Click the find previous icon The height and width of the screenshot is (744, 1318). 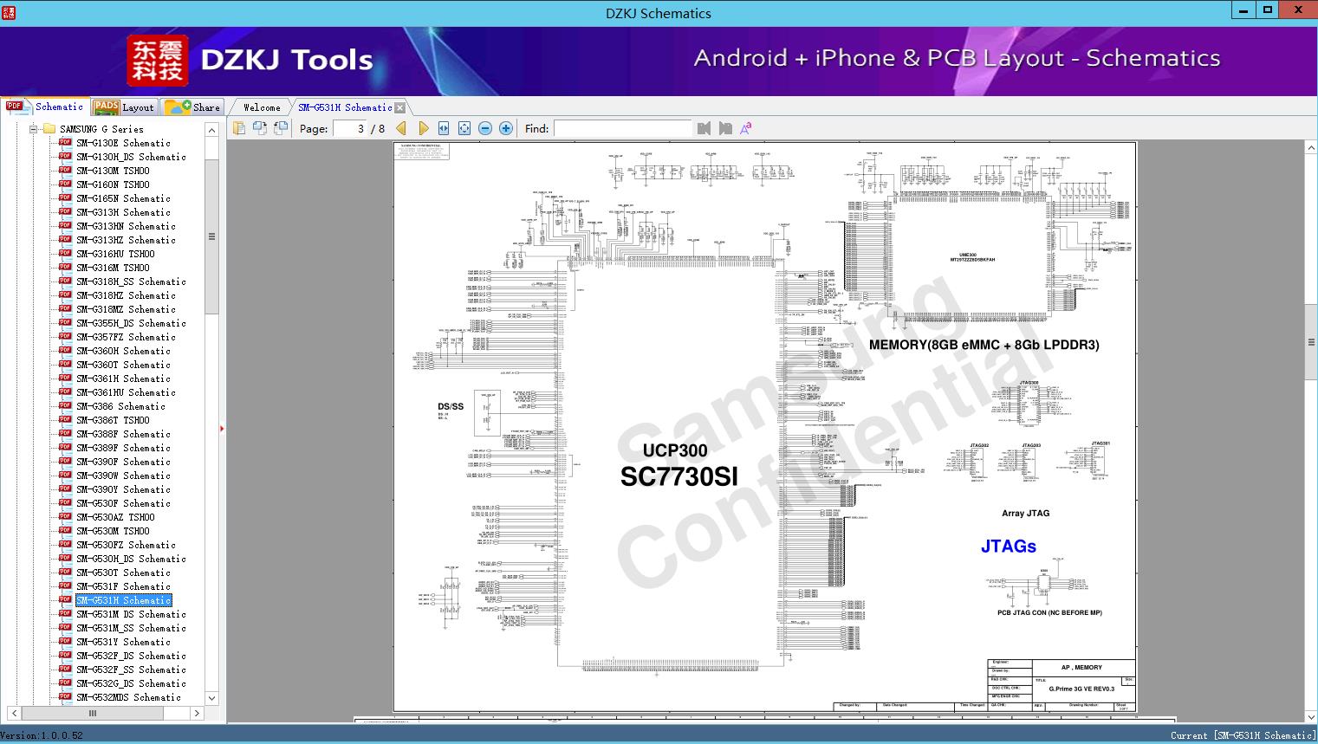[704, 128]
